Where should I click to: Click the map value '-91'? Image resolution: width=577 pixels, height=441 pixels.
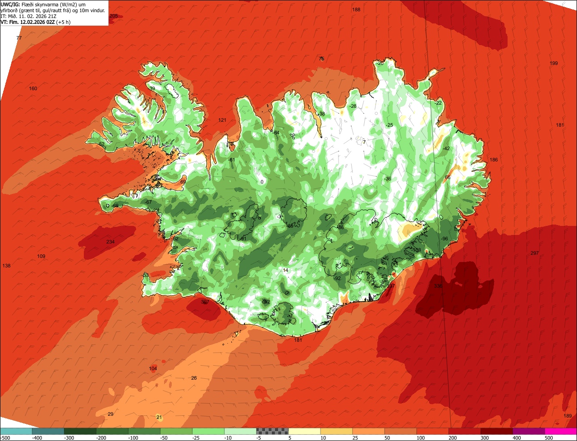click(243, 238)
